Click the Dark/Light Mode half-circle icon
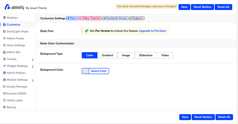 pos(4,31)
